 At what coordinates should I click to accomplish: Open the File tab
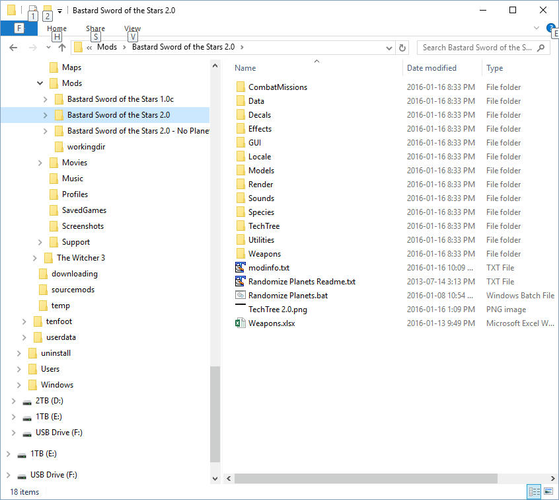pos(19,28)
